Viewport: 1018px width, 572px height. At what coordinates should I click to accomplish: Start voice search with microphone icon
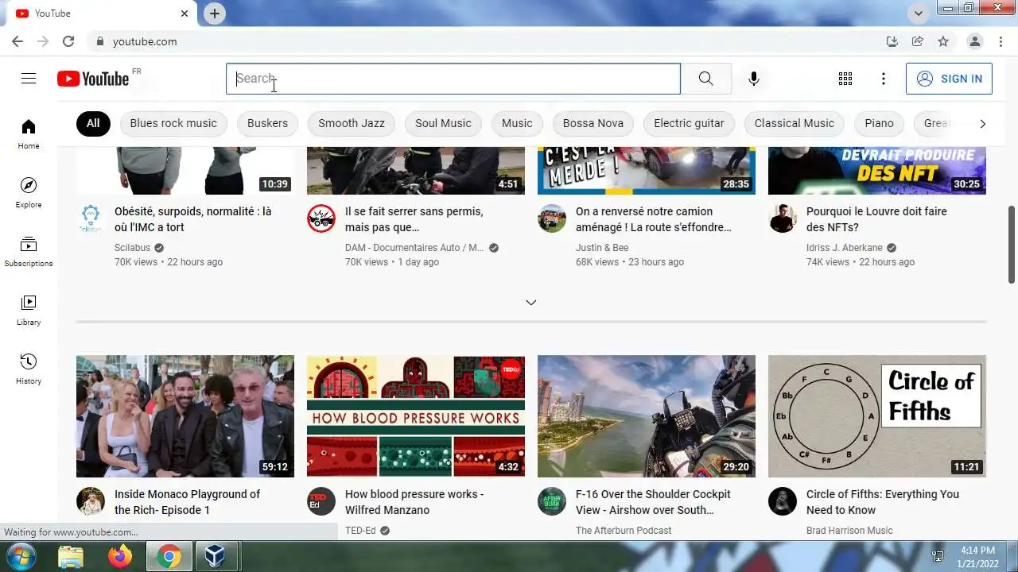[754, 79]
